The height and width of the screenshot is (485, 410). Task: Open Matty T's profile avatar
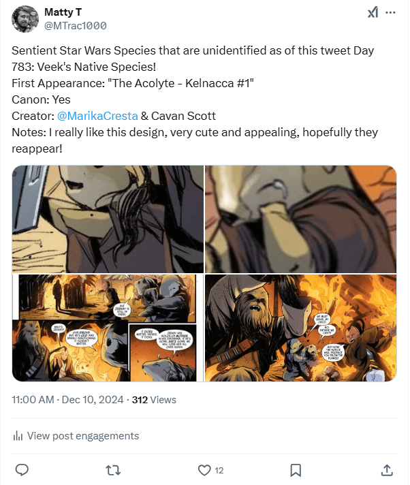pyautogui.click(x=25, y=18)
